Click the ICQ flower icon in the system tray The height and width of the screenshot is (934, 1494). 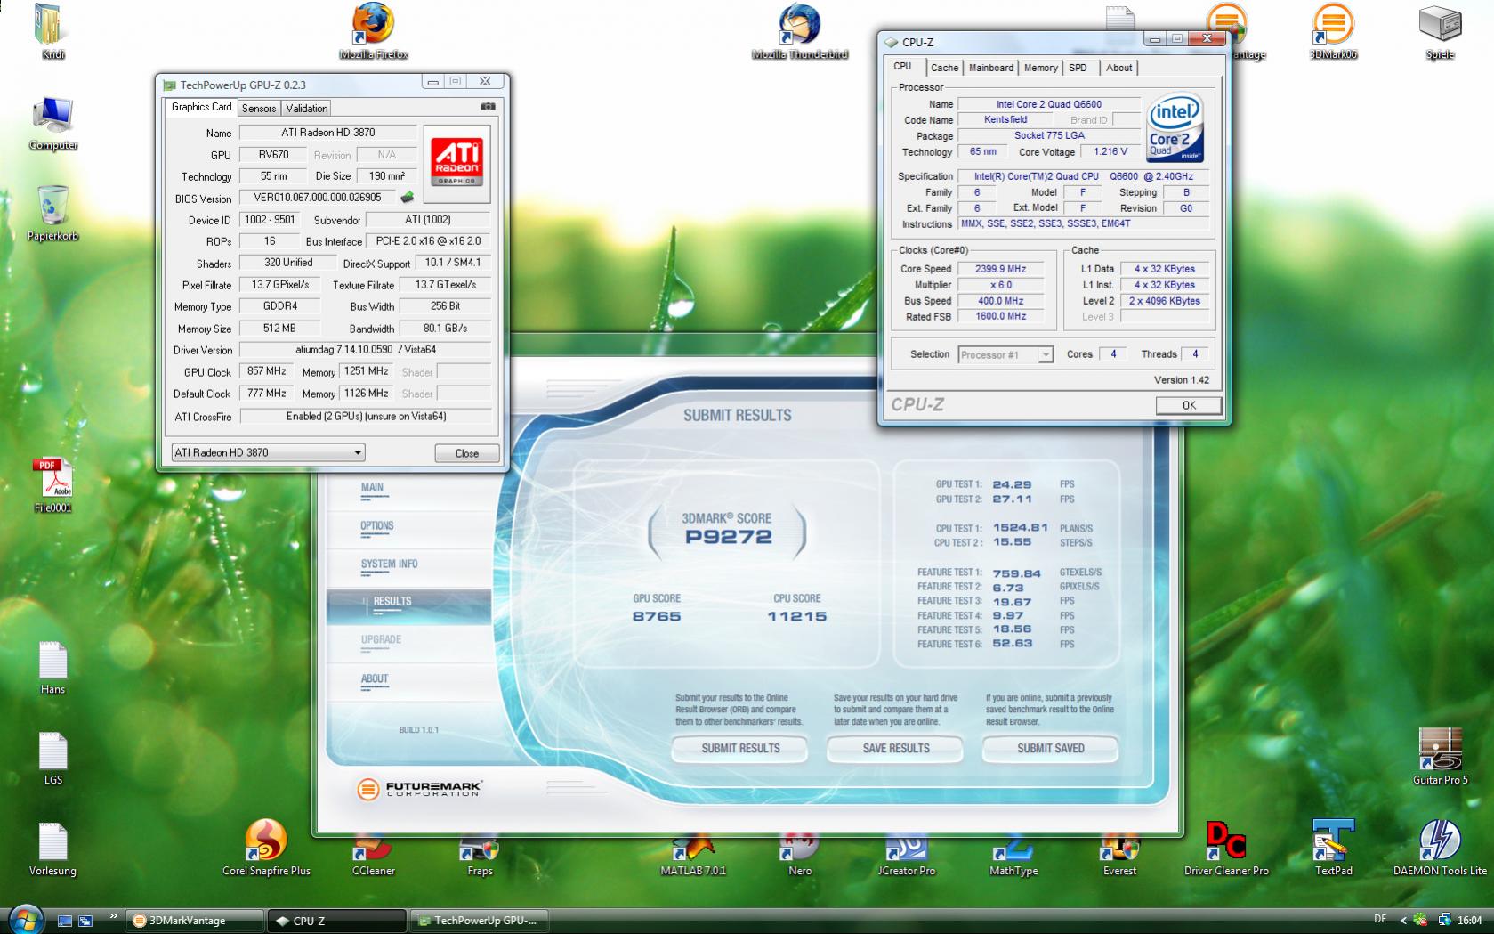(1420, 920)
